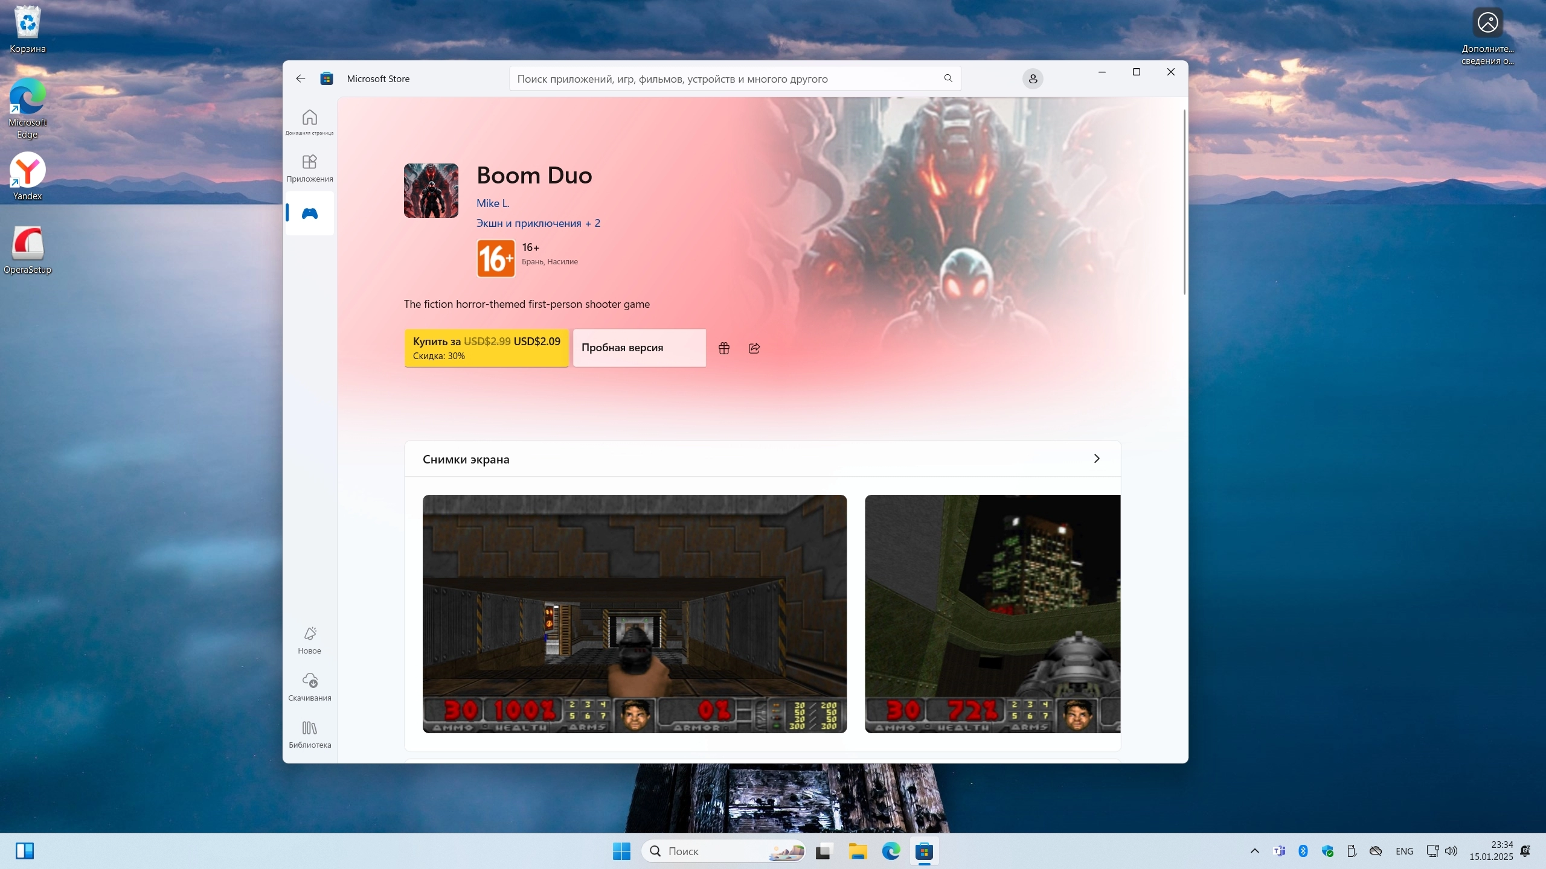Click the gift icon beside the trial button
Viewport: 1546px width, 869px height.
[724, 348]
